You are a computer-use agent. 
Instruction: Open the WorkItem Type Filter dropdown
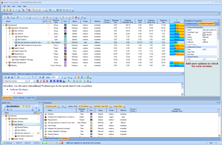(102, 106)
